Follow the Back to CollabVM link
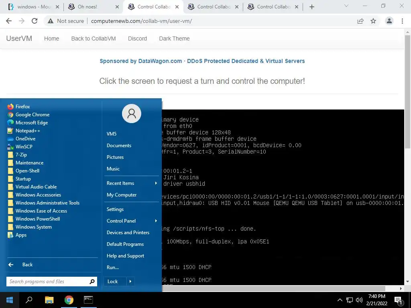 click(x=93, y=38)
